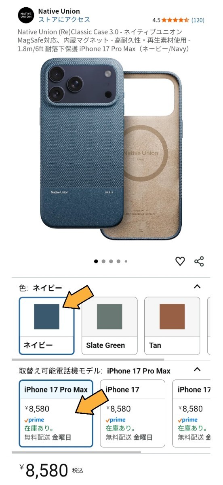Select the iPhone 17 model card
The image size is (223, 485).
tap(133, 413)
